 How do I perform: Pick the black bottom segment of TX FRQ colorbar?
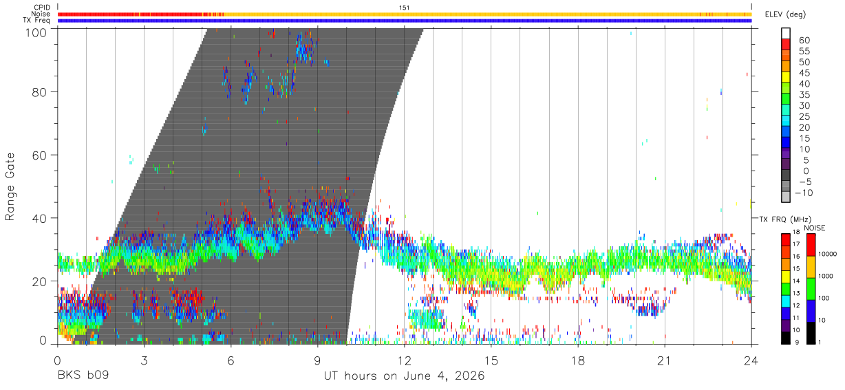(x=785, y=338)
